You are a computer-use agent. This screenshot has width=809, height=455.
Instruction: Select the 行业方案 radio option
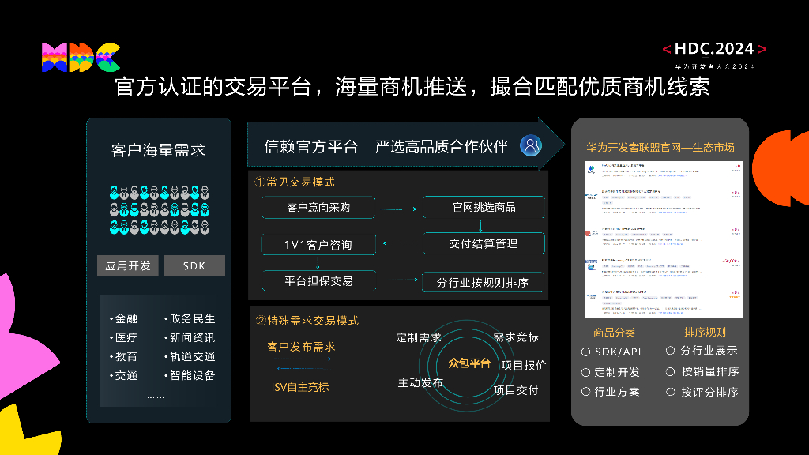coord(585,392)
